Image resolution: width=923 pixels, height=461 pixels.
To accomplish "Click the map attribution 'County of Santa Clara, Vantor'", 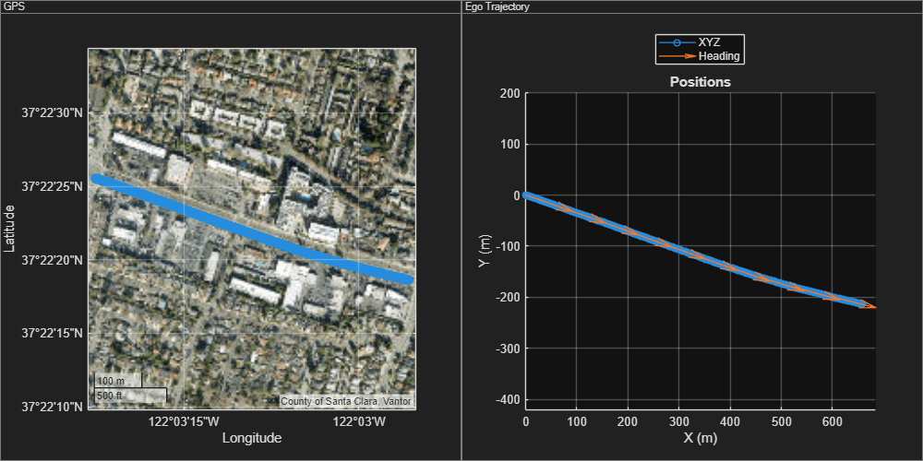I will click(347, 402).
